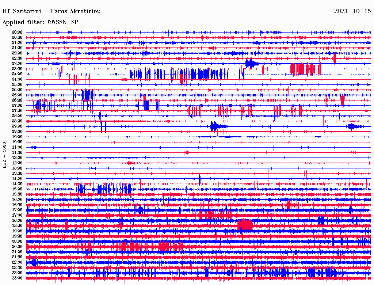Select the 04:00 time label
Viewport: 374px width, 285px height.
pyautogui.click(x=17, y=74)
